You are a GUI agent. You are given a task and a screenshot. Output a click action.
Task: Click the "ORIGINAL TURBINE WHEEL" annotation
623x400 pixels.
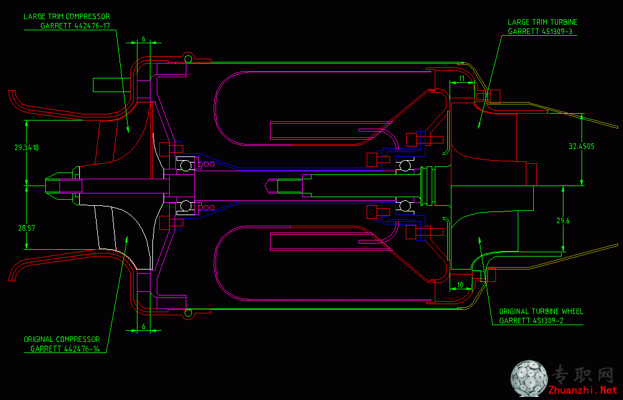coord(541,312)
